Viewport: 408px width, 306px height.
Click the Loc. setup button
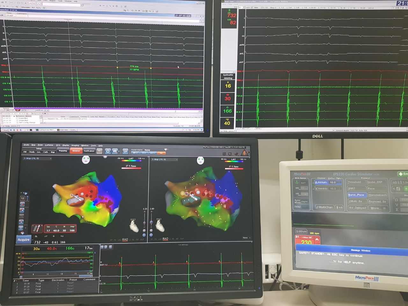click(39, 152)
